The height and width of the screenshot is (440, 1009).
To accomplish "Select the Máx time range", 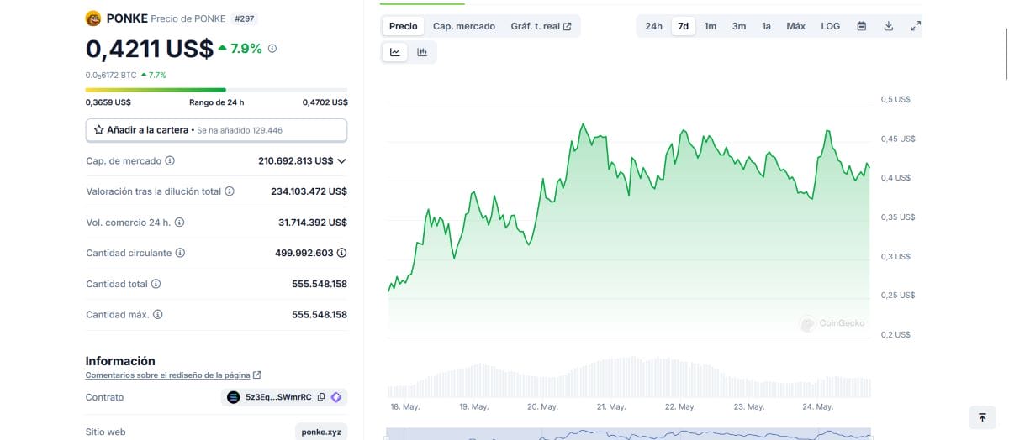I will click(795, 26).
